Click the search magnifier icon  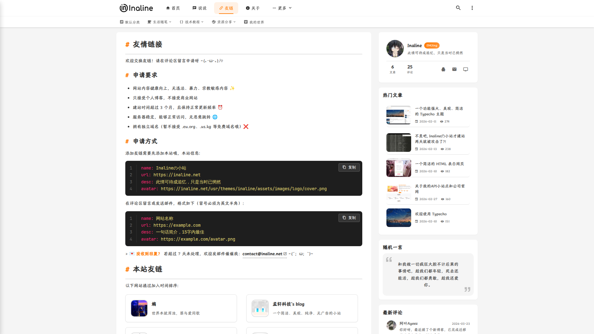[458, 8]
